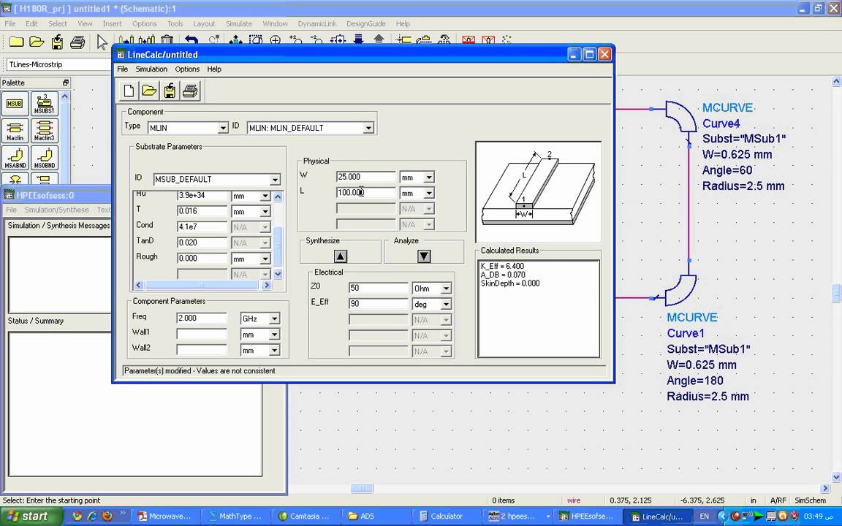
Task: Click the LineCalc print icon
Action: coord(190,91)
